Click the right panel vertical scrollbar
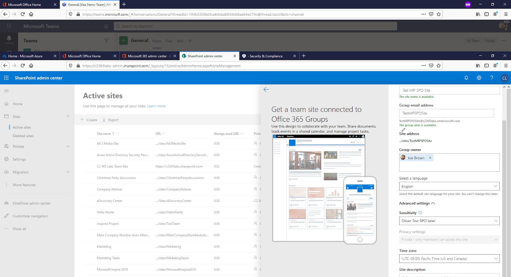Viewport: 511px width, 277px height. 504,198
